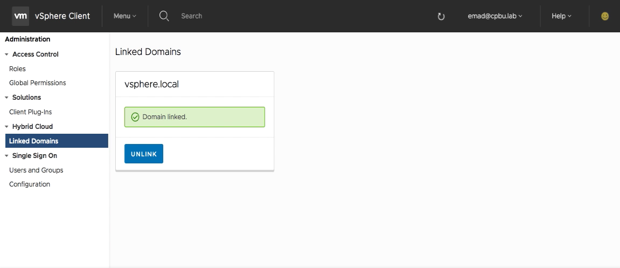Image resolution: width=620 pixels, height=268 pixels.
Task: Click the search magnifier icon
Action: pyautogui.click(x=164, y=16)
